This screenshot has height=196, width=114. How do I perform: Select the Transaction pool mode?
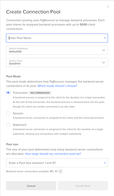[x=8, y=93]
